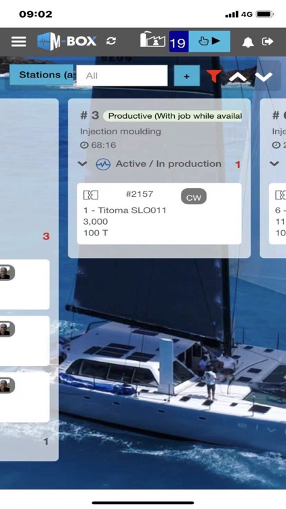
Task: Click the logout exit icon
Action: 268,41
